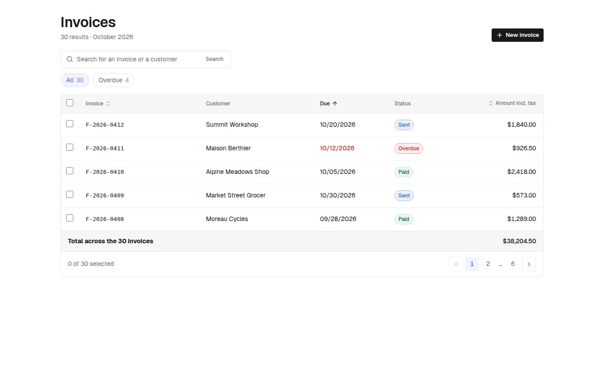Click the ascending arrow next to Due header

(335, 104)
